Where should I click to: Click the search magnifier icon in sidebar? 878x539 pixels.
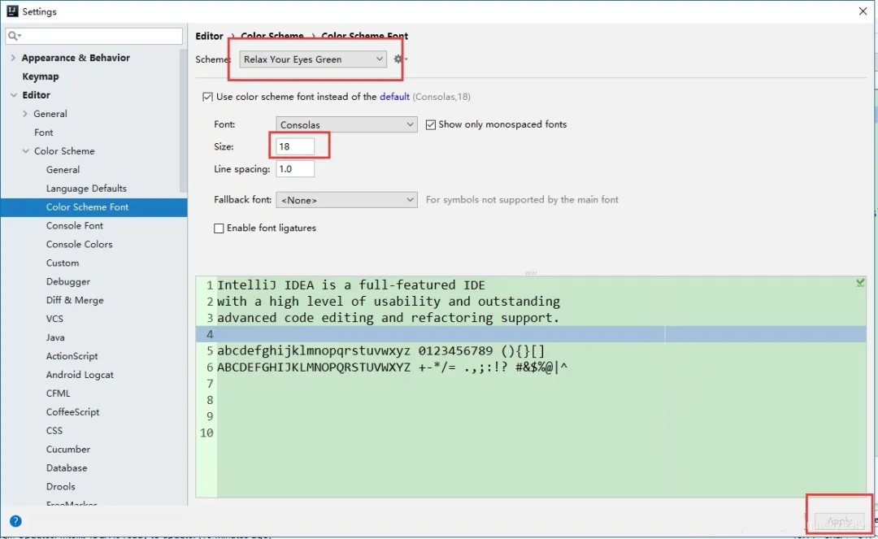[x=15, y=37]
